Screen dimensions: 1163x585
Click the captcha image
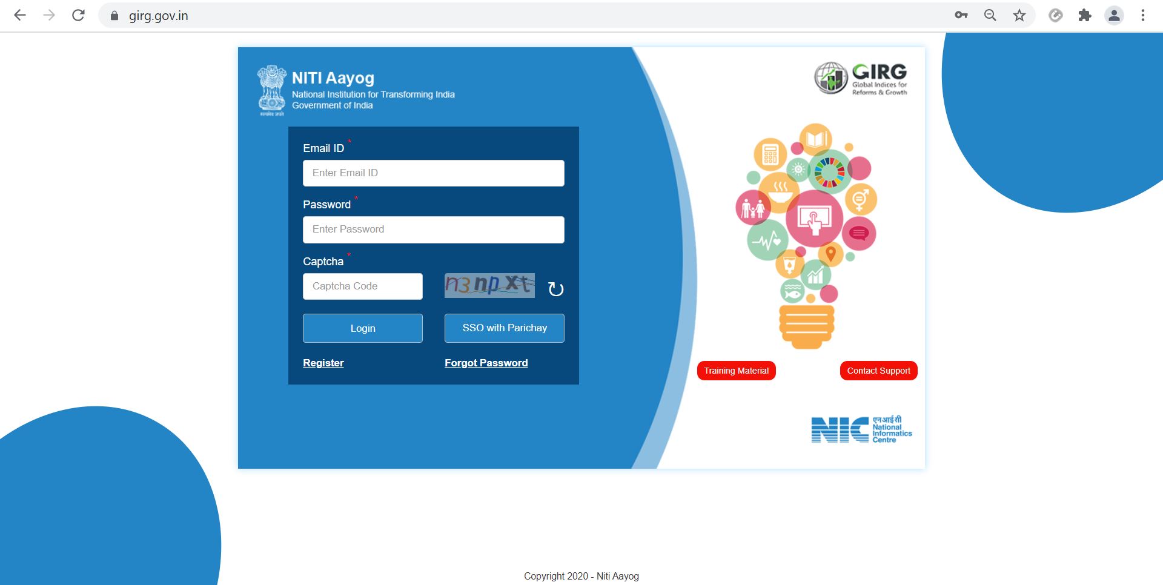point(489,285)
